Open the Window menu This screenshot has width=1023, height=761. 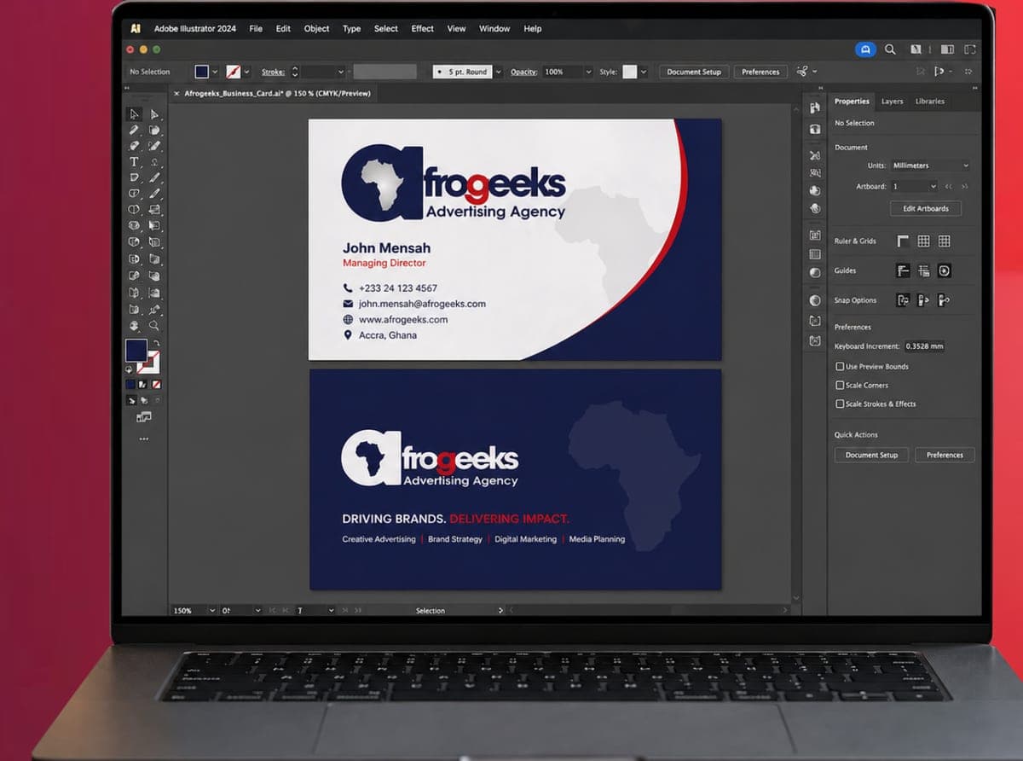coord(494,28)
